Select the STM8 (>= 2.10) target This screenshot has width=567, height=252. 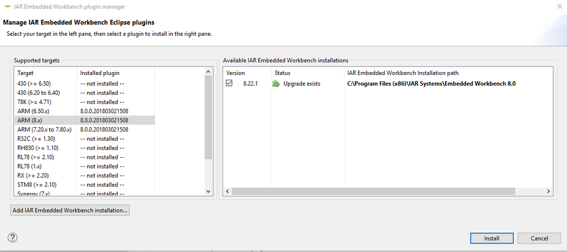pos(37,185)
